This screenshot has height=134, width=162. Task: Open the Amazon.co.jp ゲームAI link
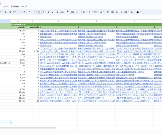58,66
